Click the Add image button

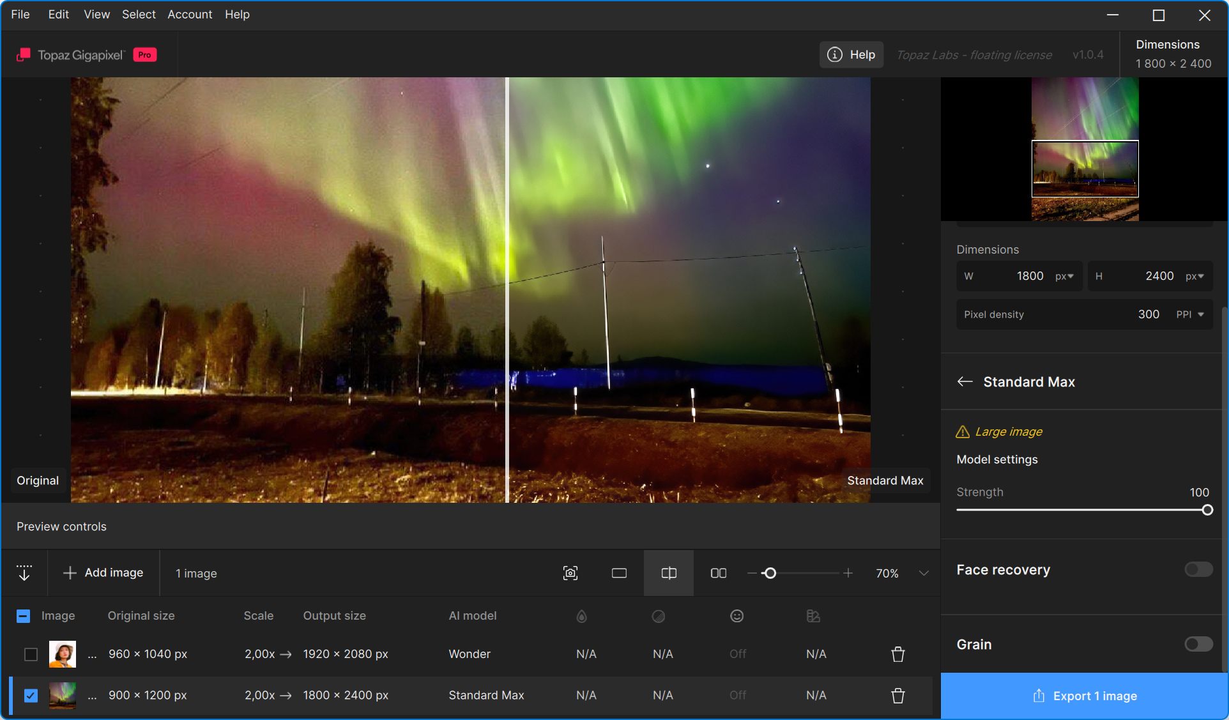pos(103,573)
